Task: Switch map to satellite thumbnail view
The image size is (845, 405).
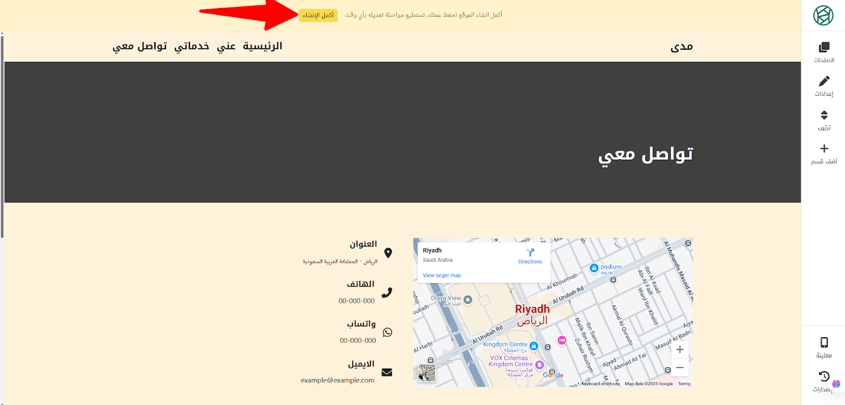Action: pos(427,373)
